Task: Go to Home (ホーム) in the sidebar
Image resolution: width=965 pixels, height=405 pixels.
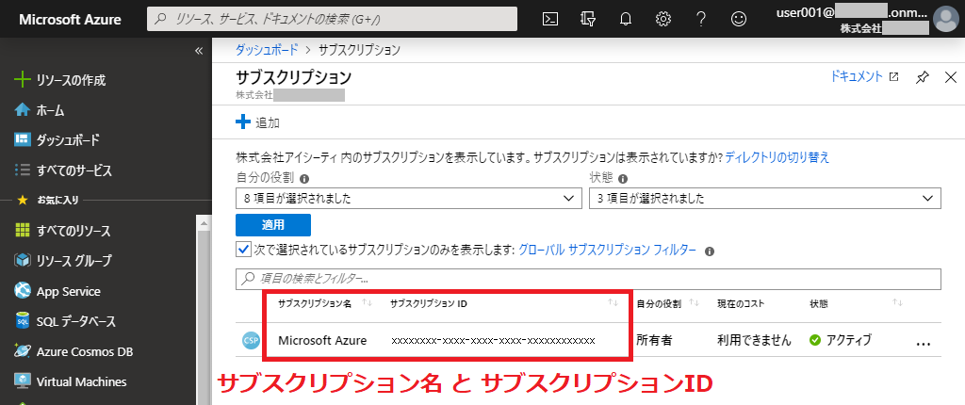Action: 40,111
